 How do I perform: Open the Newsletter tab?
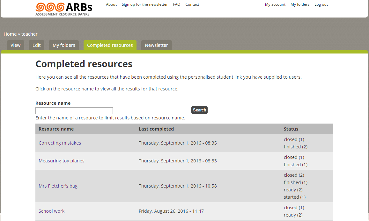(x=157, y=45)
